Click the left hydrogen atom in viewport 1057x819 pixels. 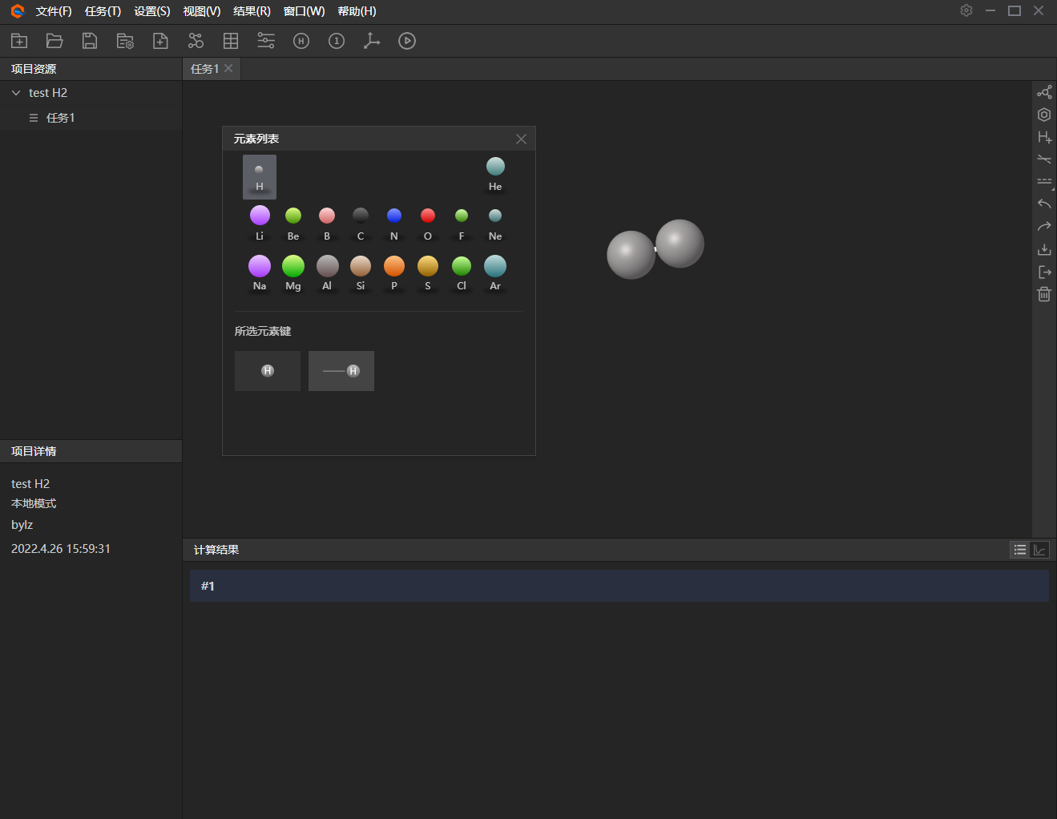tap(631, 255)
